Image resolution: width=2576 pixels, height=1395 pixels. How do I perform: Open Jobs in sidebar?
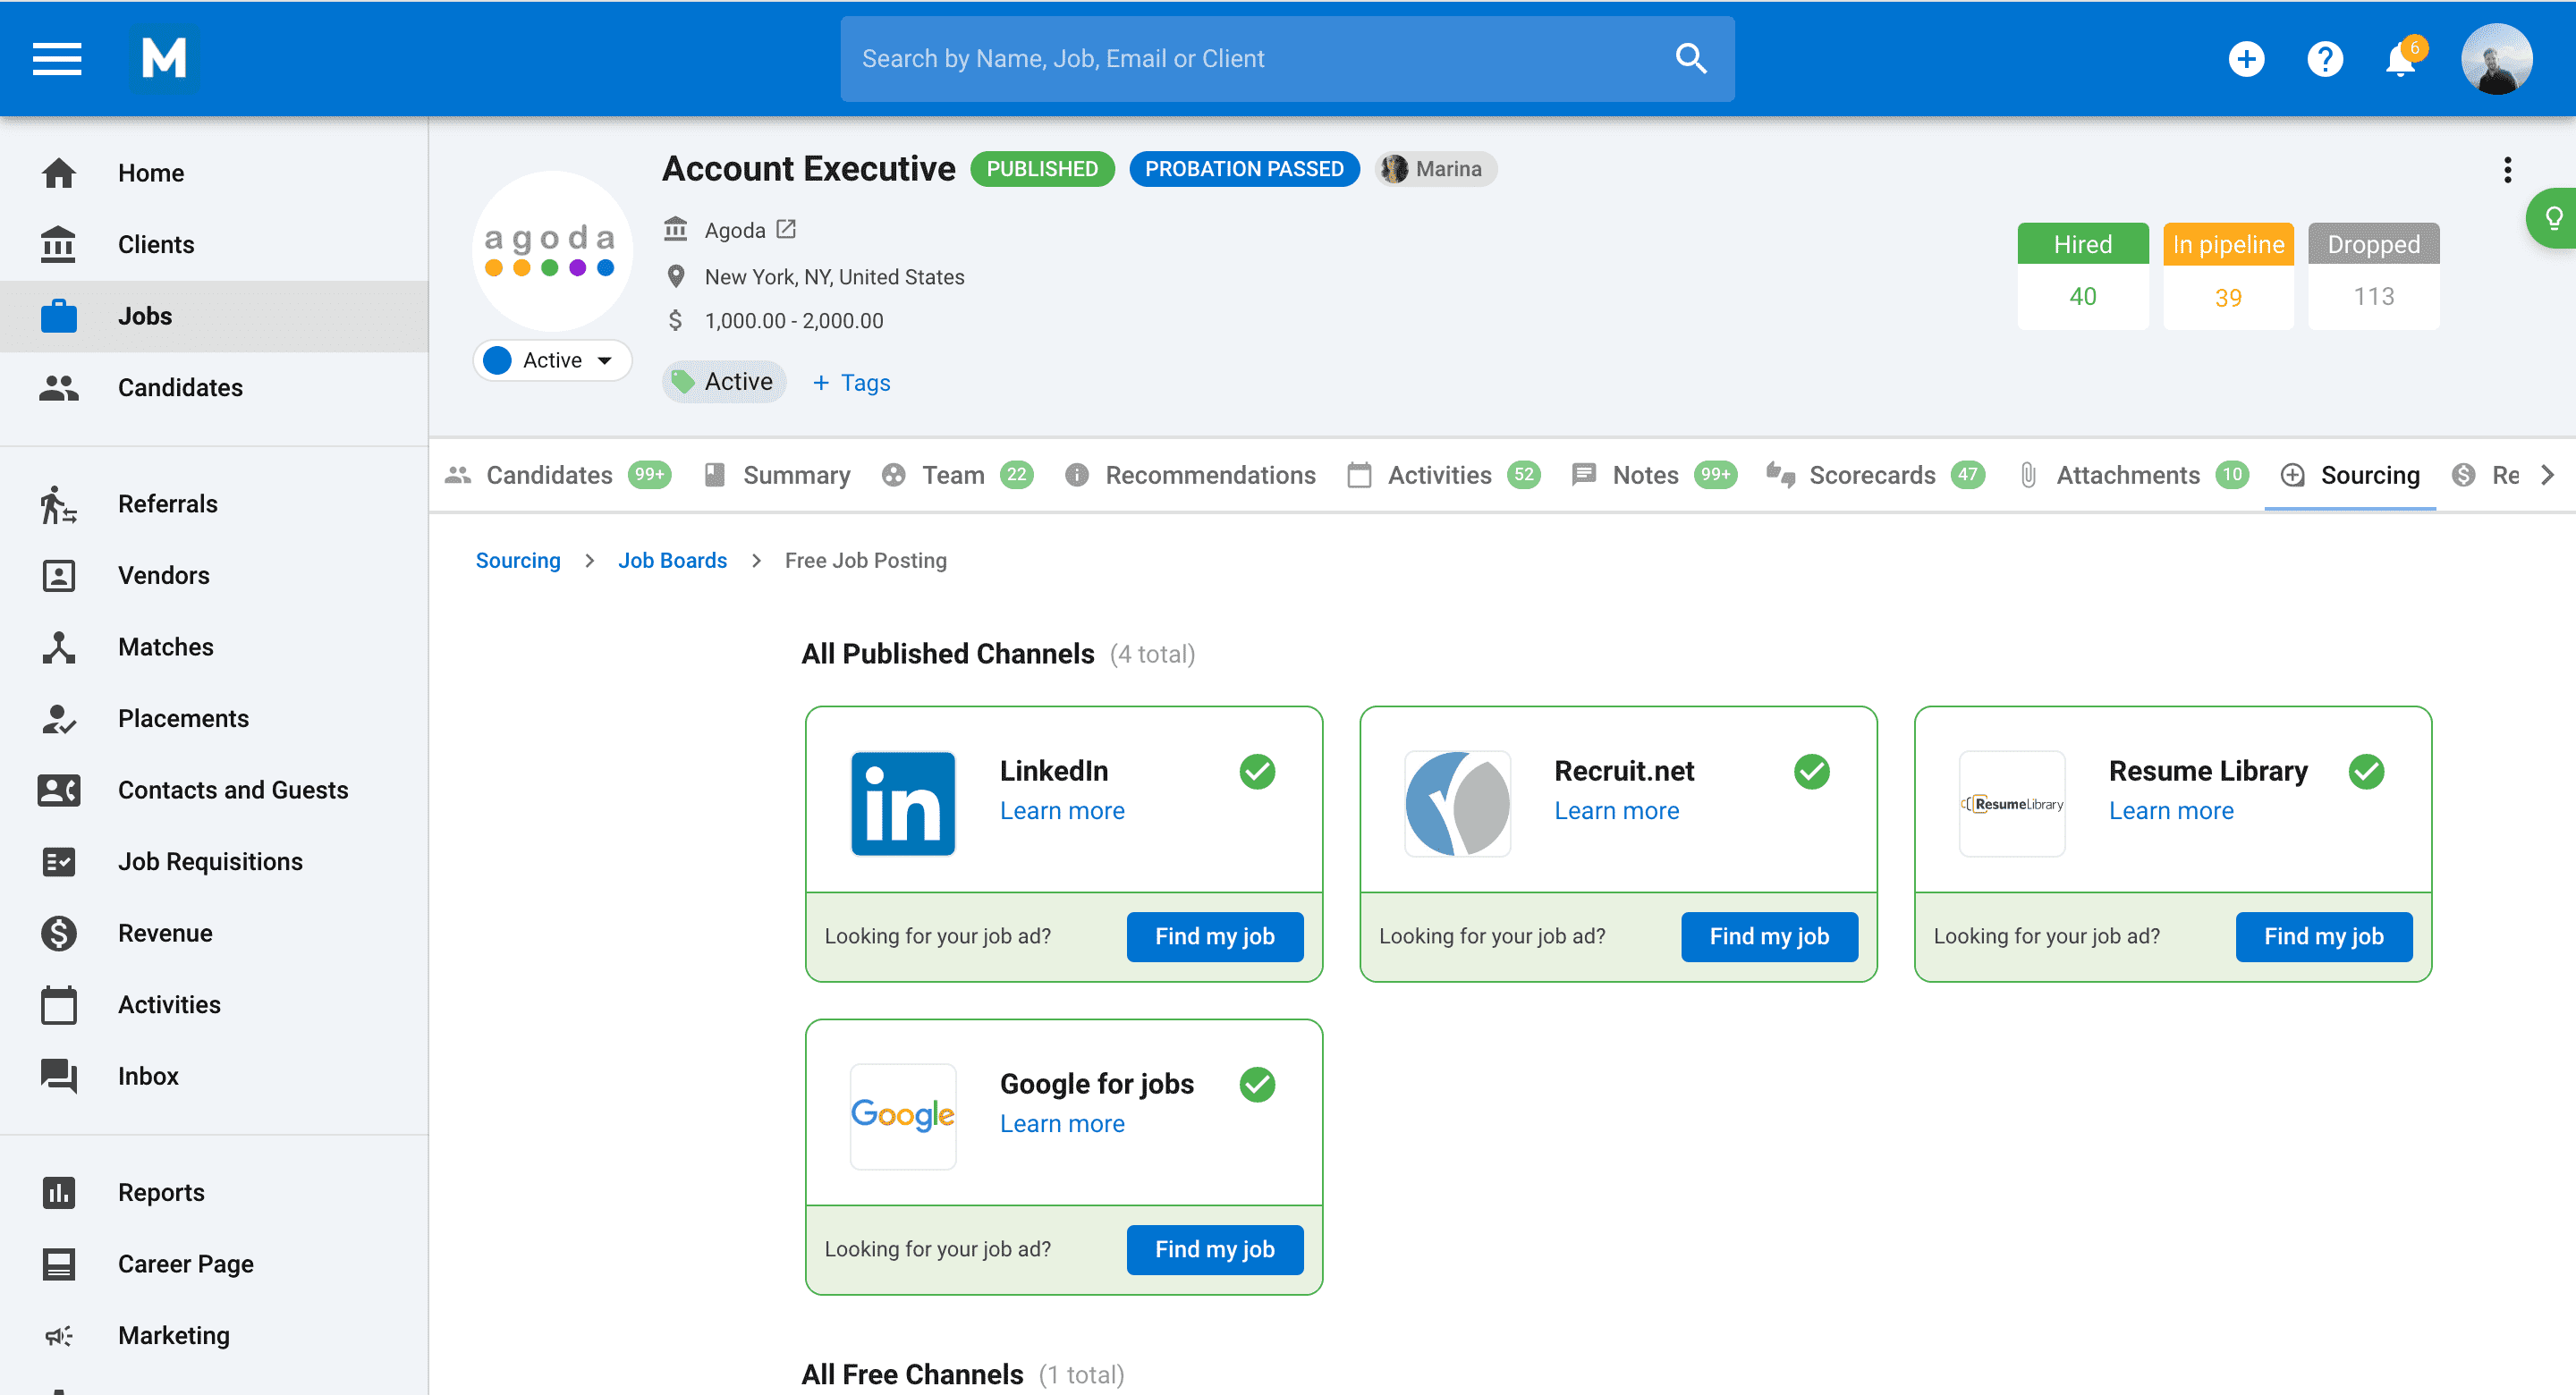(214, 316)
